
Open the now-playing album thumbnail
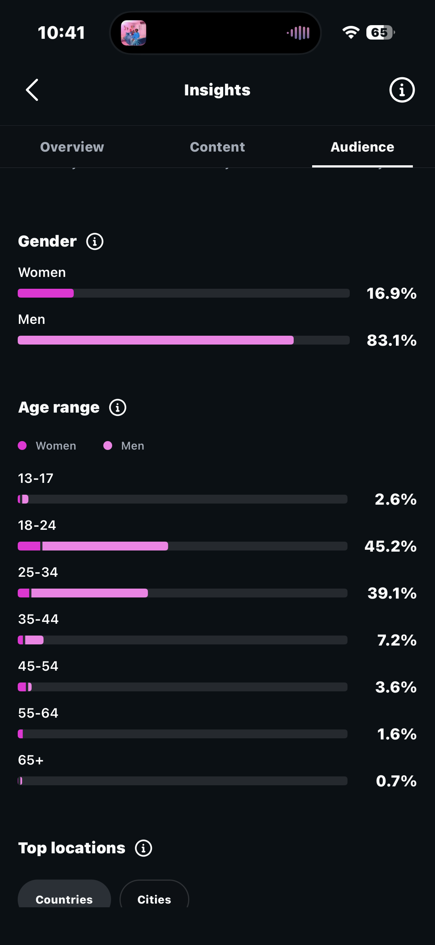pos(134,33)
